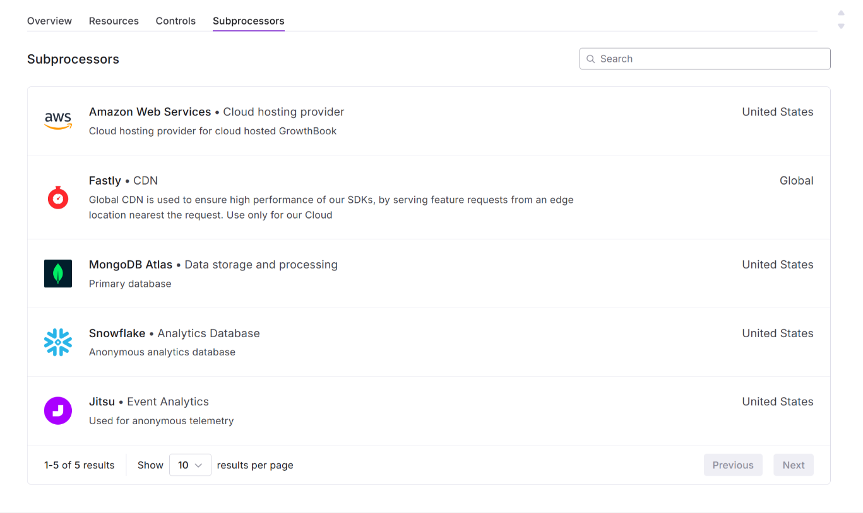Click the Next page button

pyautogui.click(x=794, y=465)
